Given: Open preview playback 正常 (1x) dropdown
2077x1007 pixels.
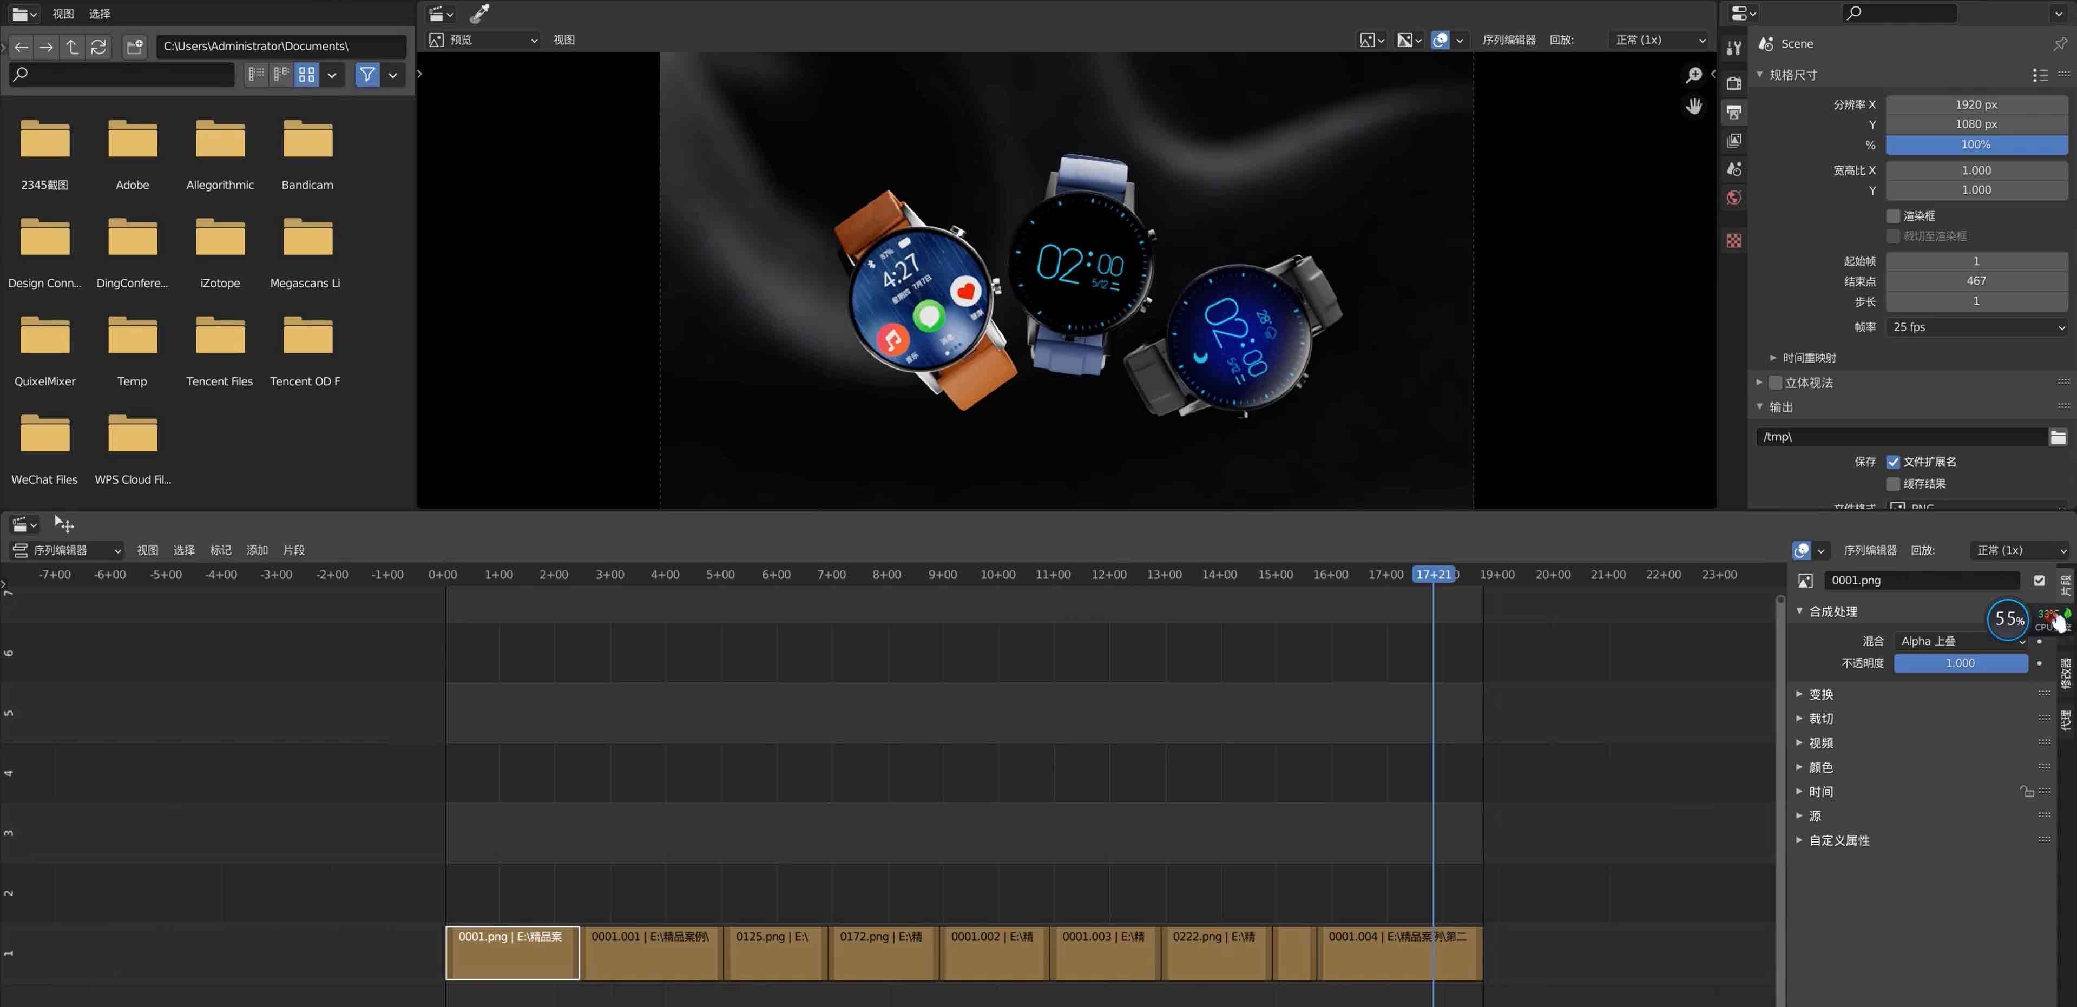Looking at the screenshot, I should (x=1659, y=40).
